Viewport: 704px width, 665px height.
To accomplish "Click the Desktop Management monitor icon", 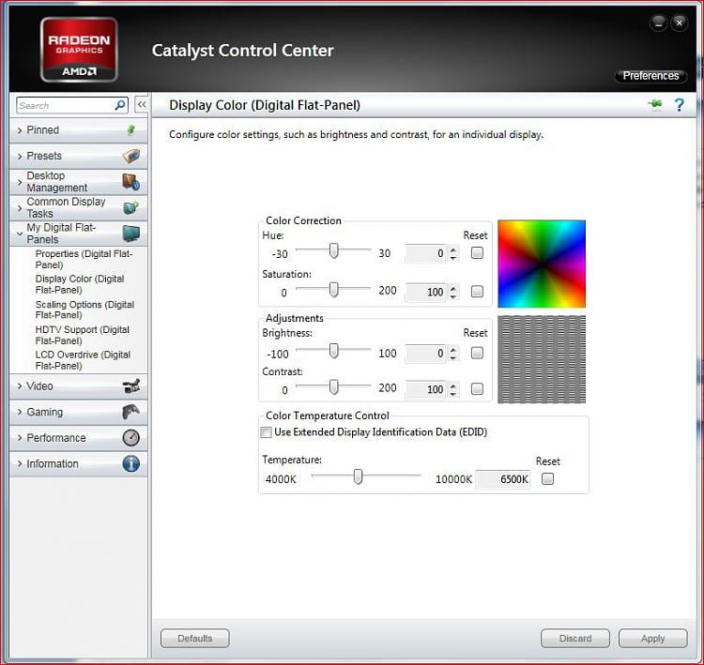I will [131, 182].
